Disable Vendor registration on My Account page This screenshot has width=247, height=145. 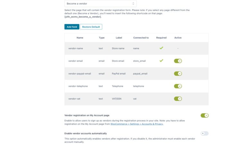(204, 115)
